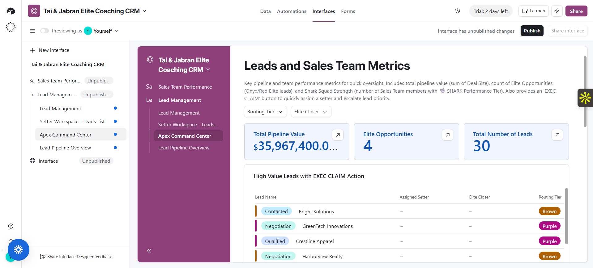The height and width of the screenshot is (268, 593).
Task: Open the hamburger menu in the preview bar
Action: point(32,31)
